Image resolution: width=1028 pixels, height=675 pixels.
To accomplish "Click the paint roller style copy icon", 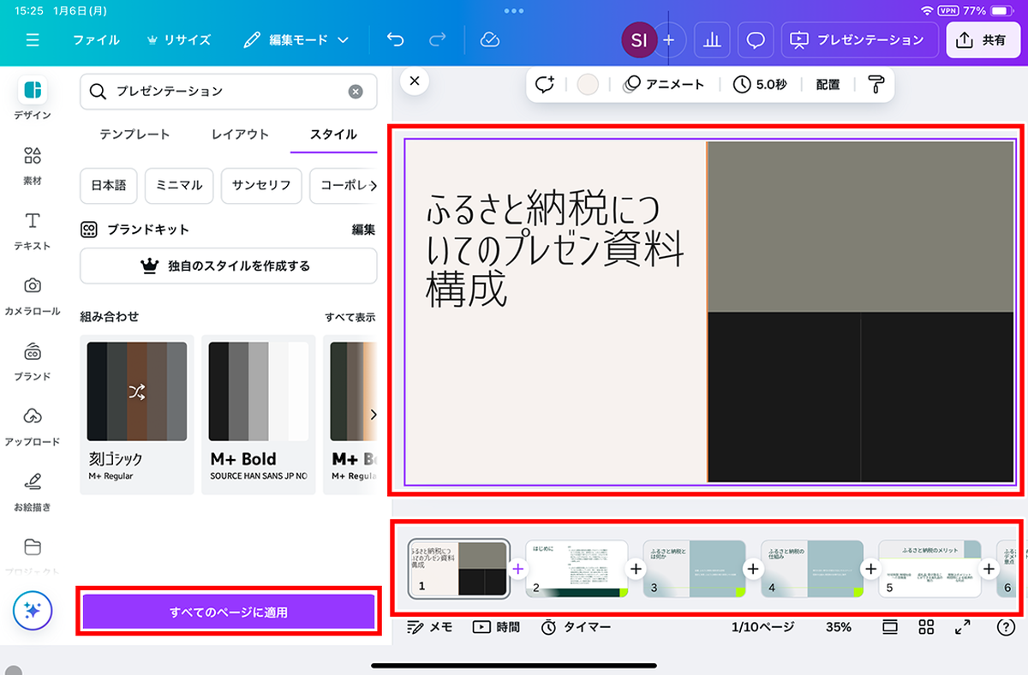I will (x=876, y=84).
